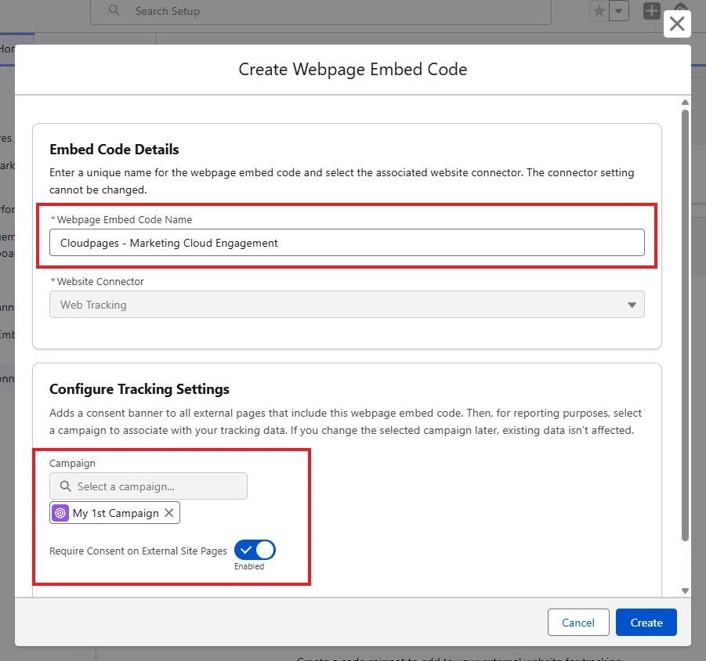Click the purple campaign target icon
The height and width of the screenshot is (661, 706).
point(60,513)
